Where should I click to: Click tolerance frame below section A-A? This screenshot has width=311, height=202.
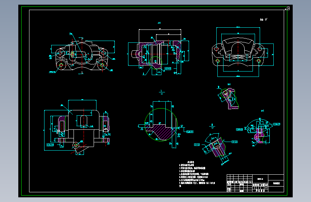point(168,69)
